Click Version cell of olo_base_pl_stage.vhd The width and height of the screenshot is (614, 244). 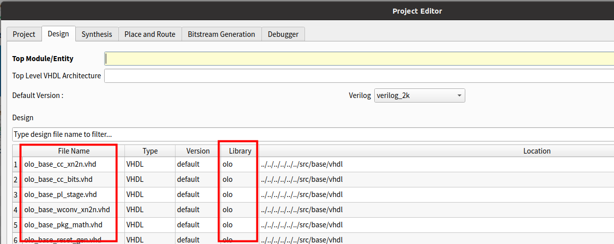[198, 194]
